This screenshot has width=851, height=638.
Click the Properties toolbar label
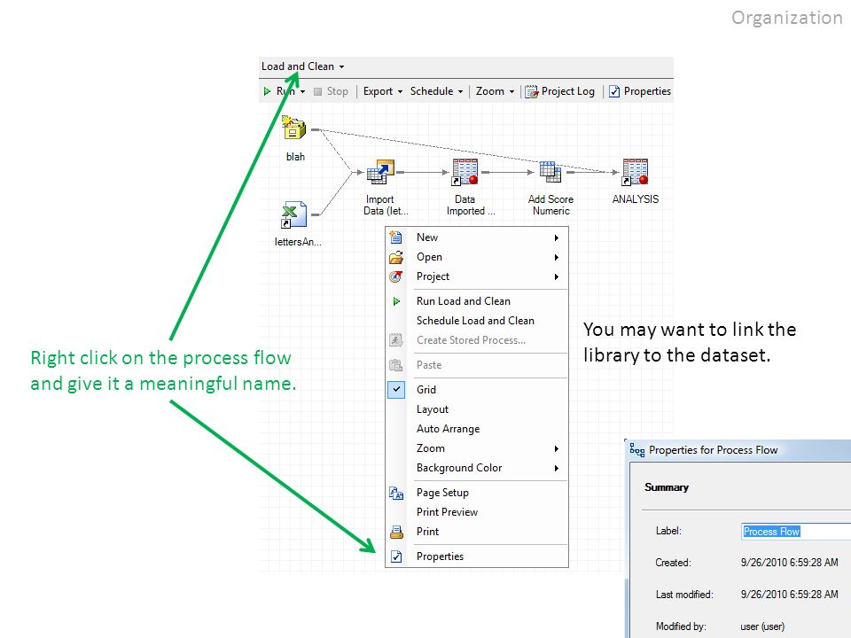[647, 91]
